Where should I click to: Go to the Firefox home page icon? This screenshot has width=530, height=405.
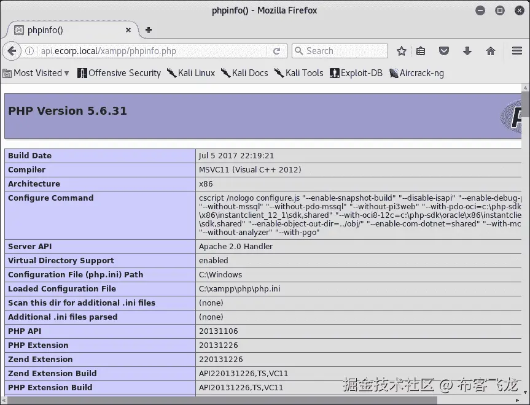coord(491,51)
